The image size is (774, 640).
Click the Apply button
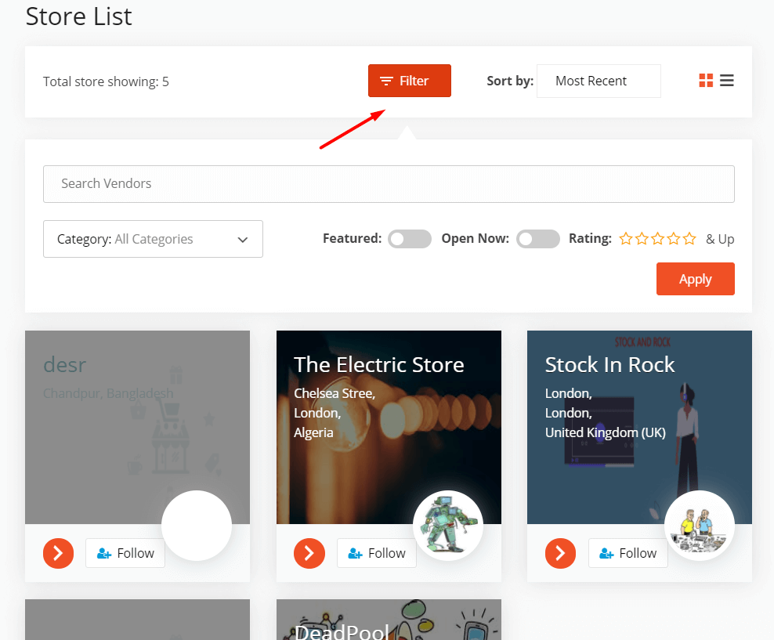click(695, 279)
